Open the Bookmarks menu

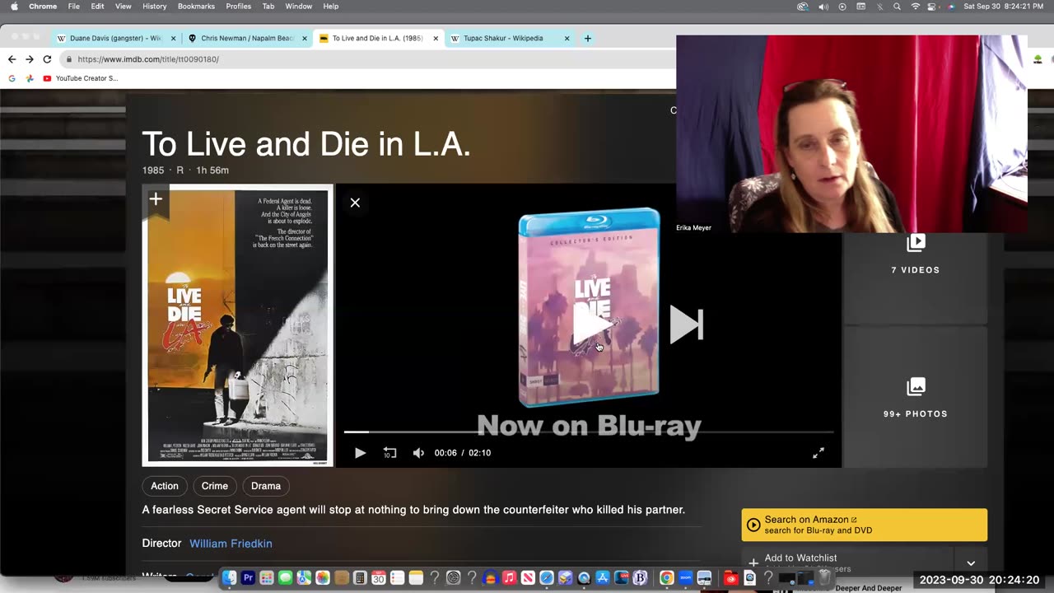196,6
